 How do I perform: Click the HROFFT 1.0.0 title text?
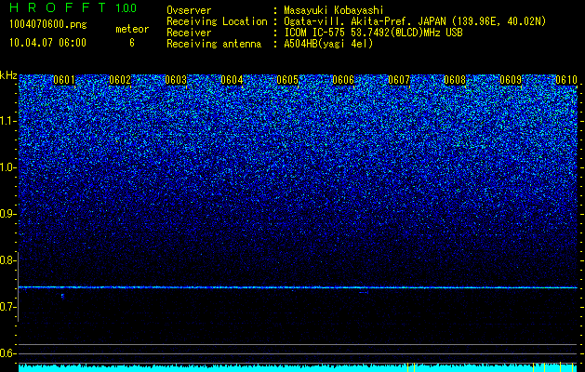[x=73, y=7]
